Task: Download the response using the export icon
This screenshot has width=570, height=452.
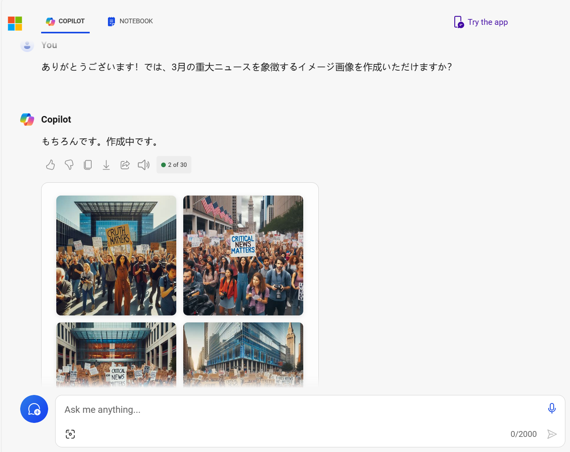Action: point(106,165)
